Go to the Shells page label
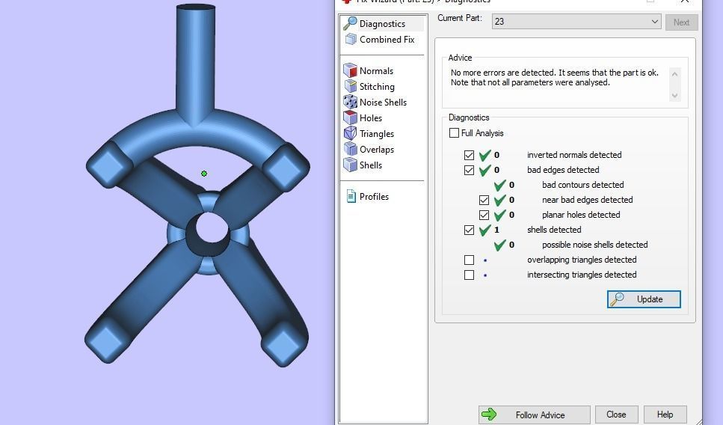 pyautogui.click(x=371, y=165)
